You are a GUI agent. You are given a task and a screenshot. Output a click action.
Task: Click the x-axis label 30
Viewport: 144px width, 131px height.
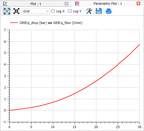(139, 127)
